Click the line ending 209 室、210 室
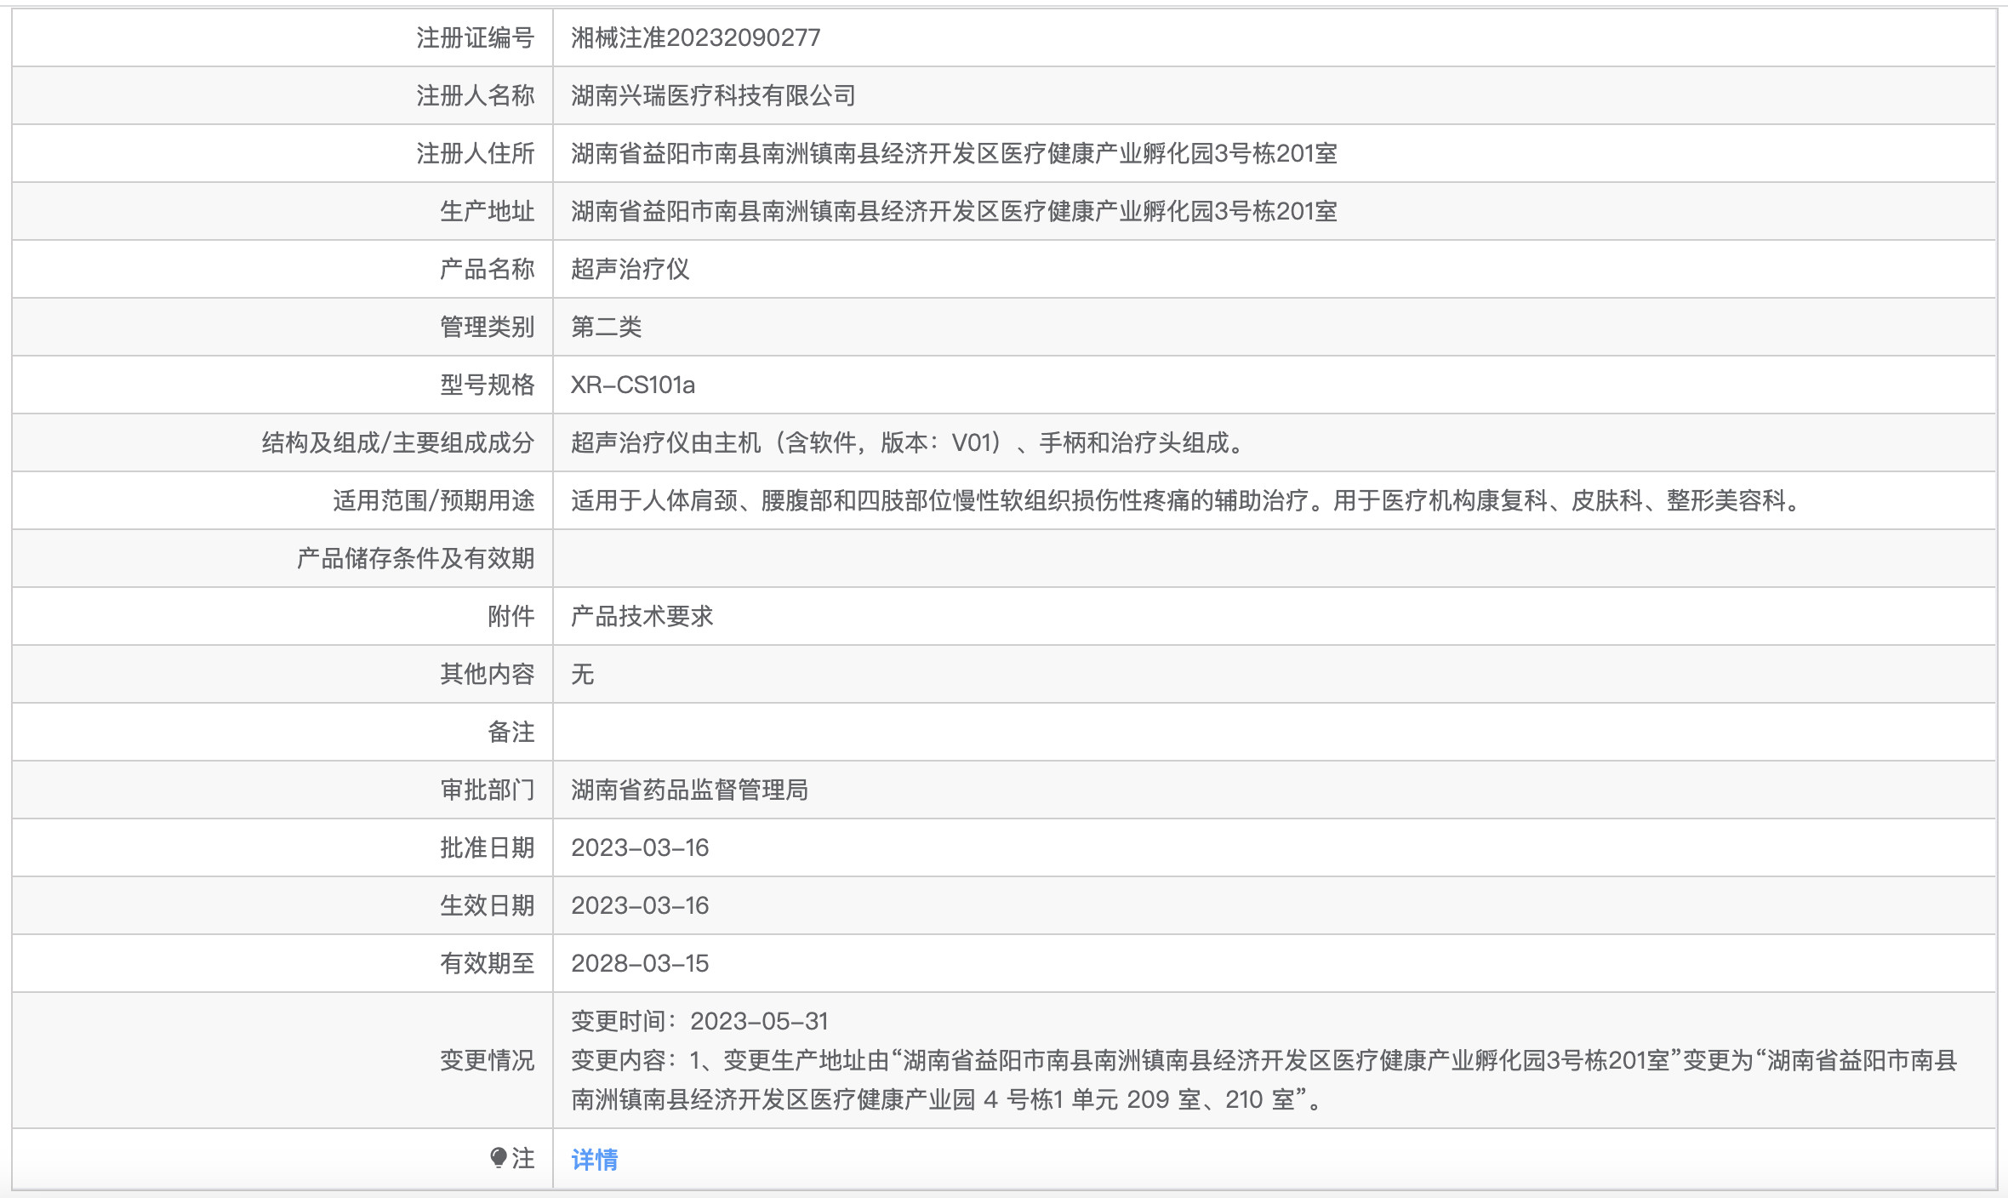2008x1198 pixels. [948, 1099]
